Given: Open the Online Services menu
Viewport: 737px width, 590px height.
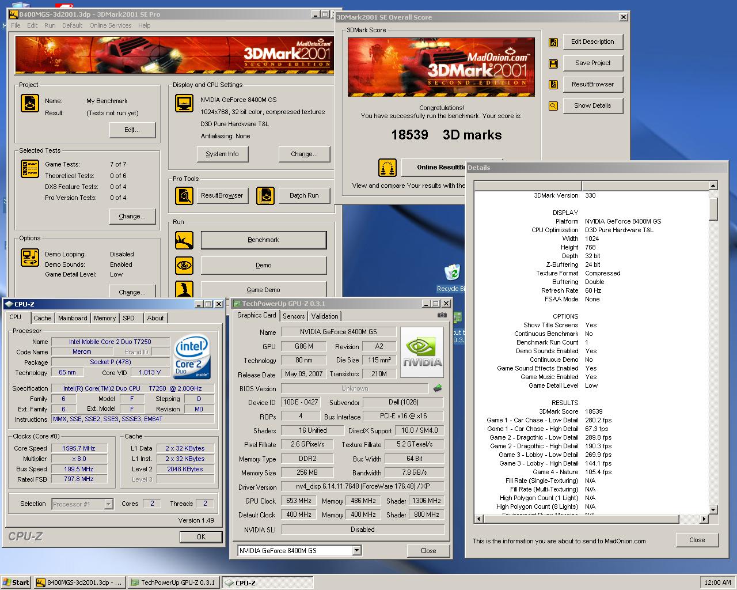Looking at the screenshot, I should click(x=111, y=25).
